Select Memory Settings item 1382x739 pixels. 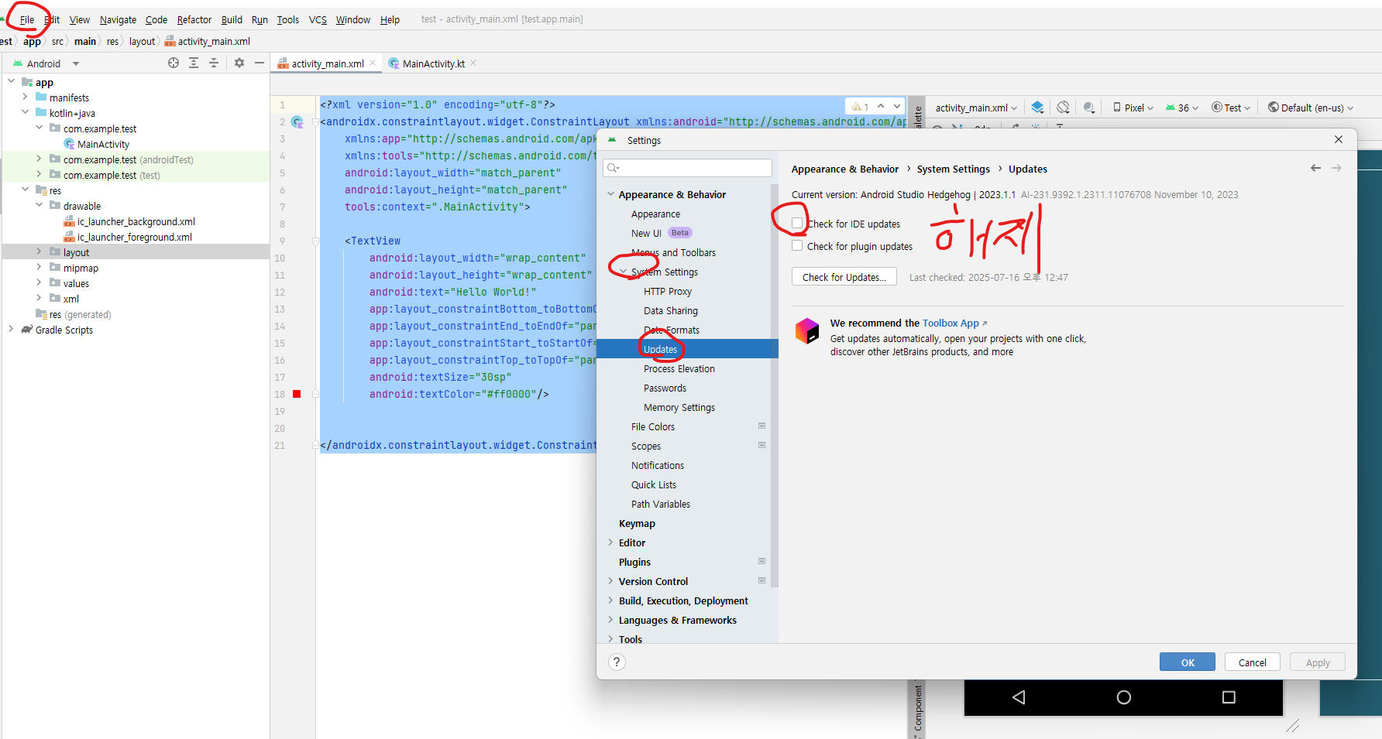pos(679,407)
